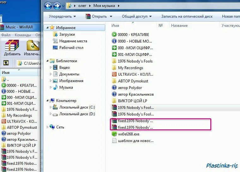Select the 'Видео' library icon
The width and height of the screenshot is (240, 172).
tap(55, 67)
